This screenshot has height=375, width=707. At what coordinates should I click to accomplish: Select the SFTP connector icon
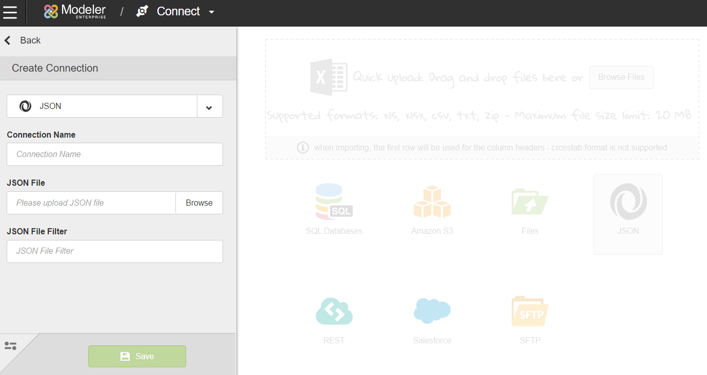click(x=530, y=312)
